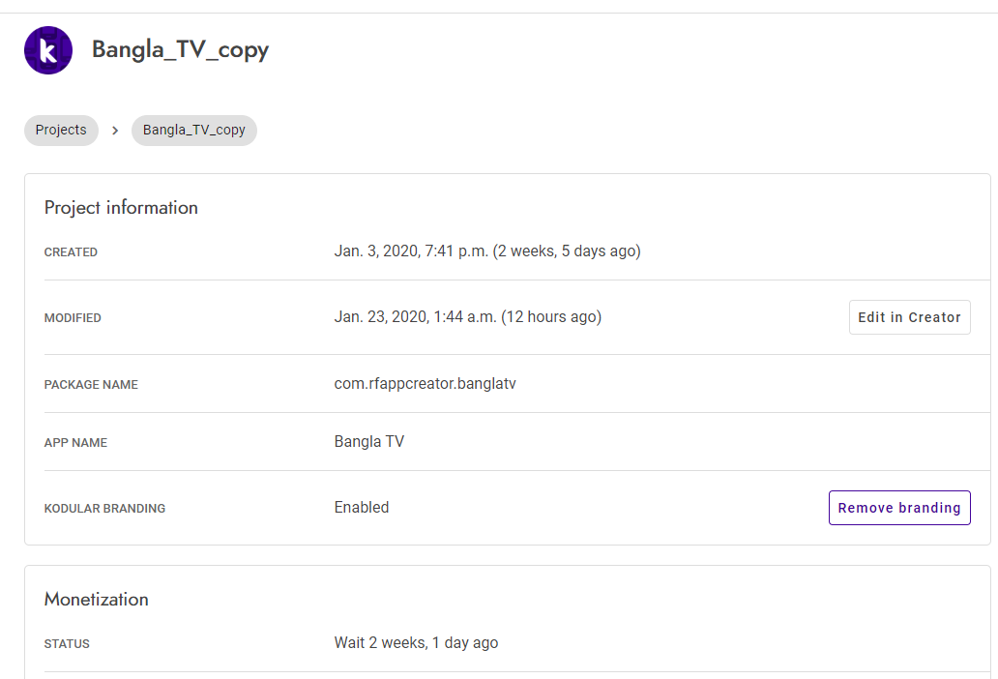Open the Projects breadcrumb link
The height and width of the screenshot is (679, 998).
click(61, 131)
